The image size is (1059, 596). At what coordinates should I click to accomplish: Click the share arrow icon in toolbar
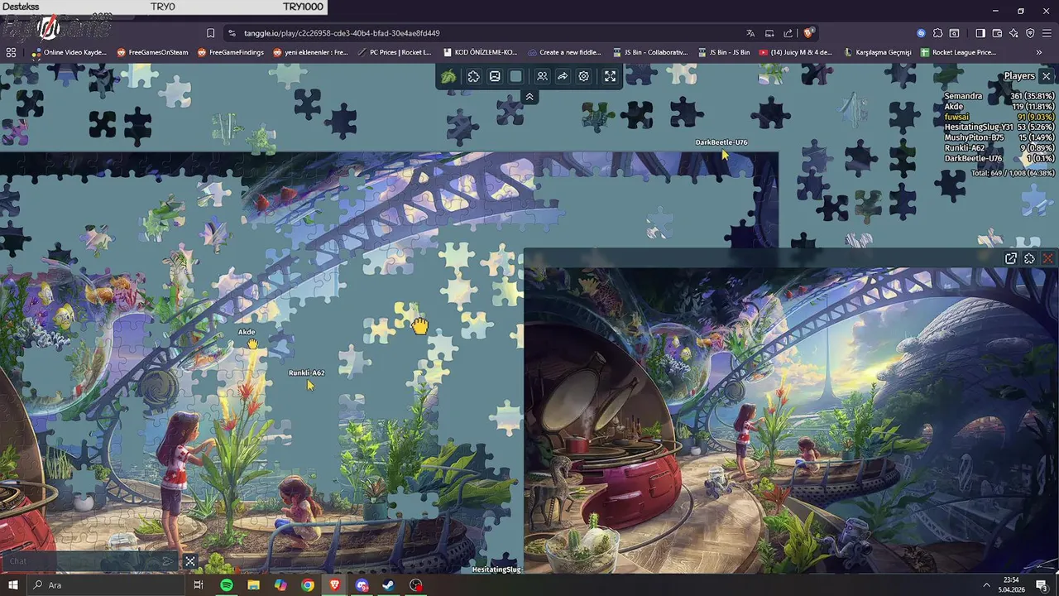(x=563, y=76)
